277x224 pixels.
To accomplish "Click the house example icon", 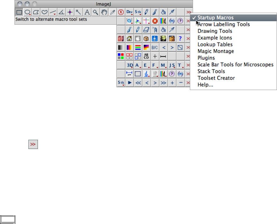I will click(129, 38).
